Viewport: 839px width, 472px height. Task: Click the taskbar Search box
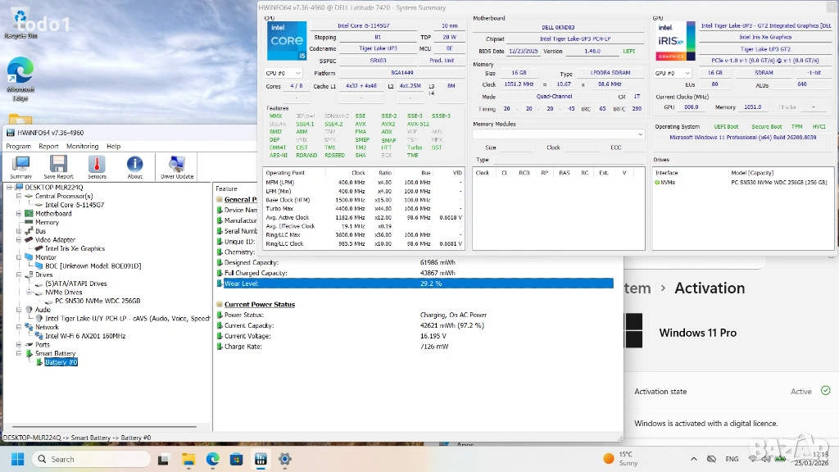pos(90,459)
